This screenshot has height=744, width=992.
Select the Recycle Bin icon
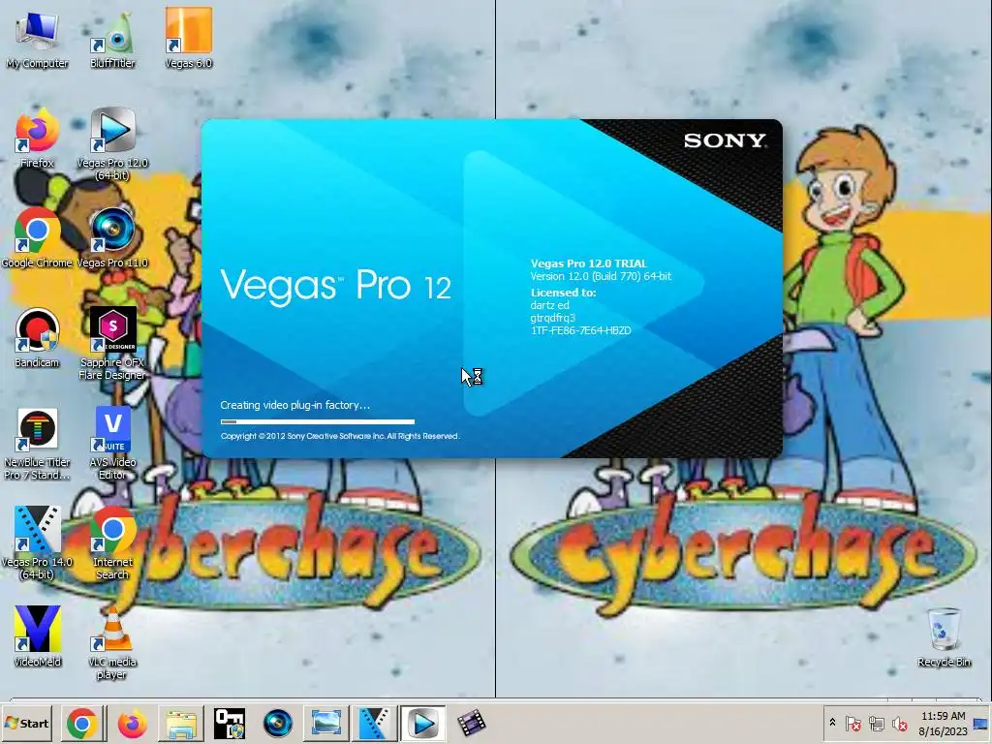coord(944,636)
